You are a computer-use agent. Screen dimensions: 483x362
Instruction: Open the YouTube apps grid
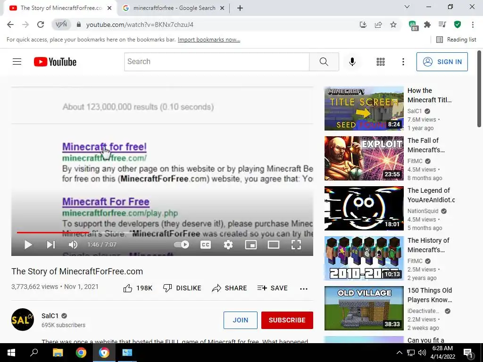(x=381, y=62)
